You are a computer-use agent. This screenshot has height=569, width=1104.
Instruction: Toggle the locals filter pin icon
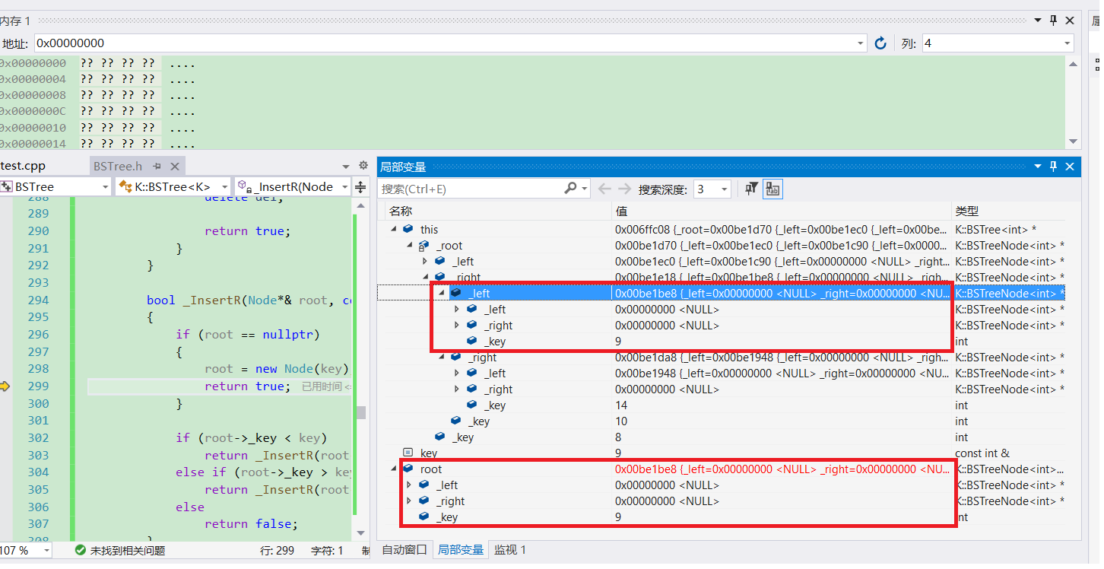pyautogui.click(x=751, y=189)
